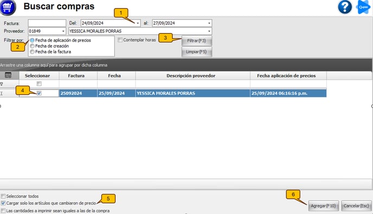The height and width of the screenshot is (214, 373).
Task: Select Fecha de la factura radio option
Action: tap(32, 52)
